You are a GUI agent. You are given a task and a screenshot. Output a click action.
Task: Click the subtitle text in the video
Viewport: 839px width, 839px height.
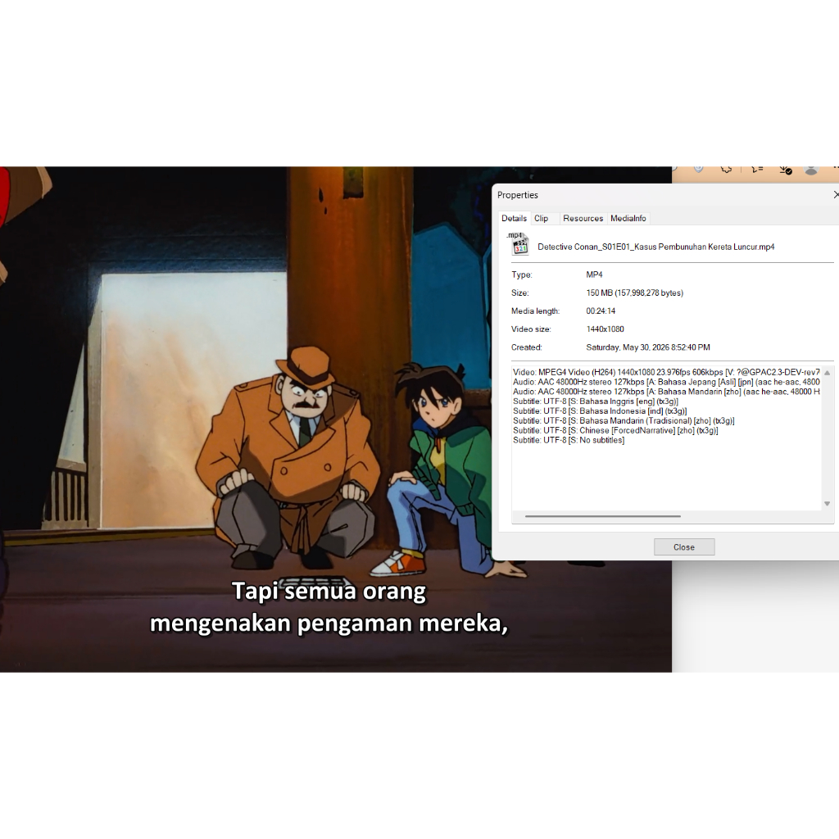[x=329, y=607]
